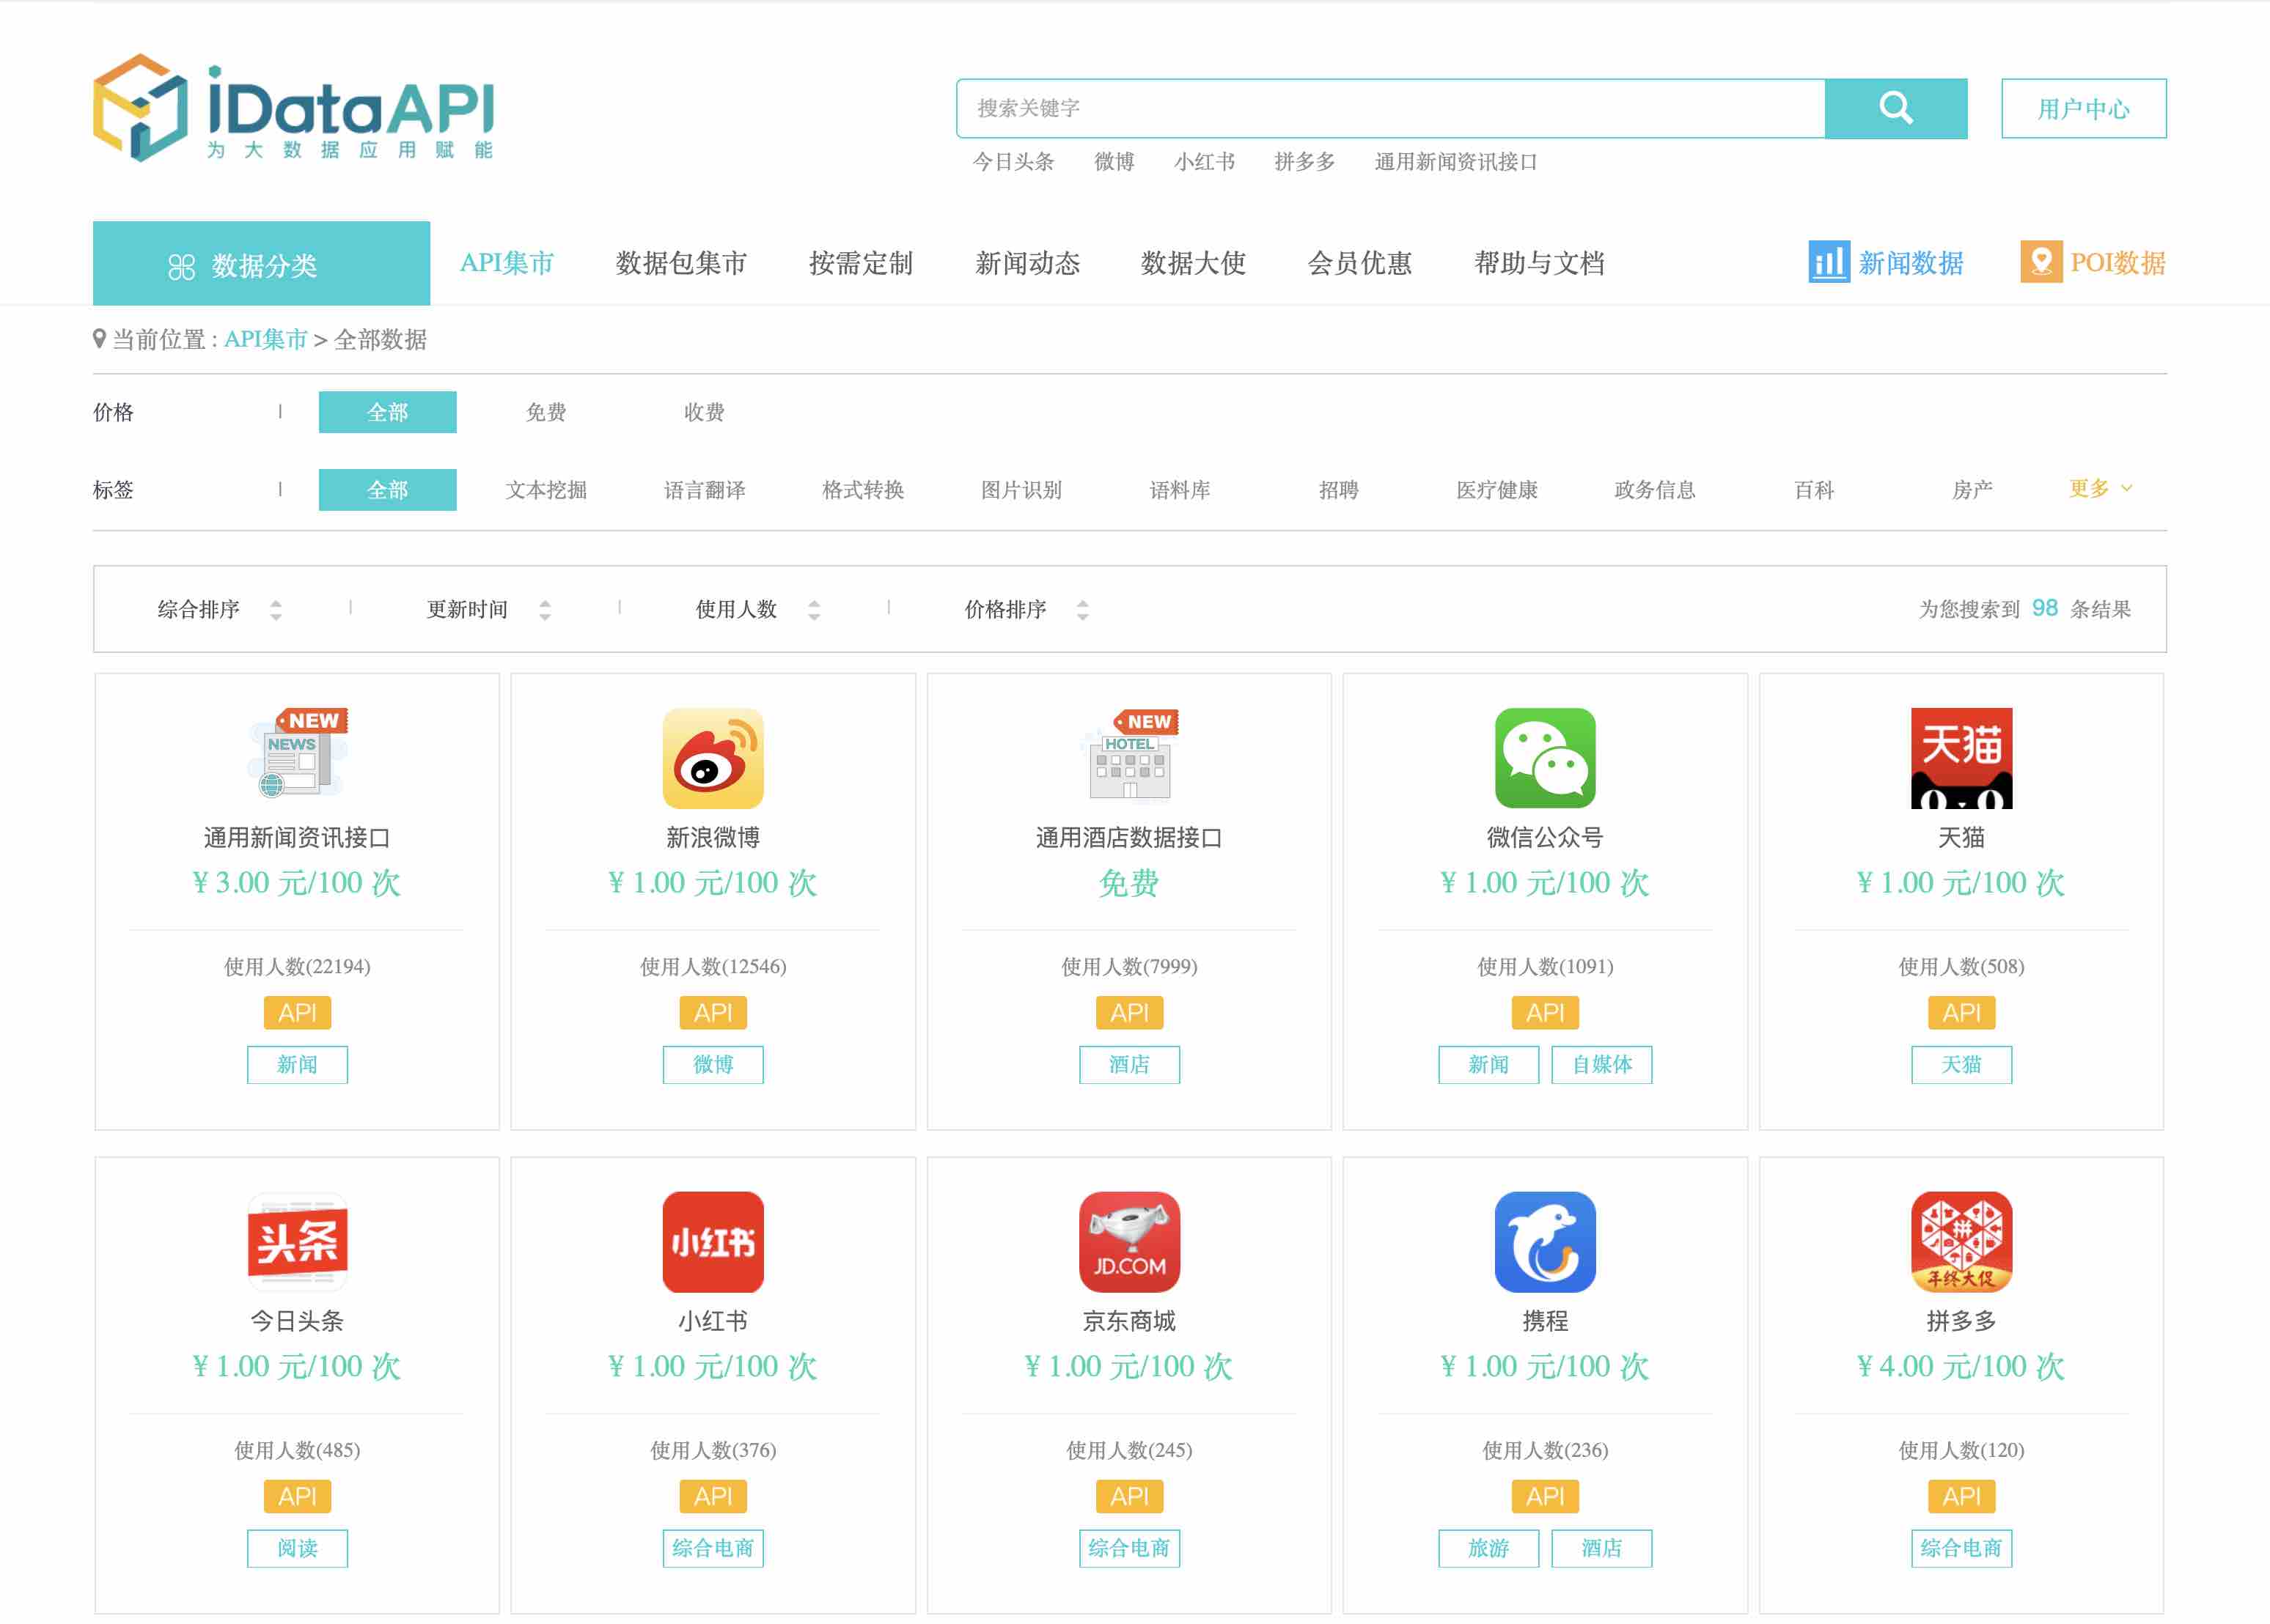Open the 数据大使 nav tab
This screenshot has height=1624, width=2270.
tap(1192, 263)
